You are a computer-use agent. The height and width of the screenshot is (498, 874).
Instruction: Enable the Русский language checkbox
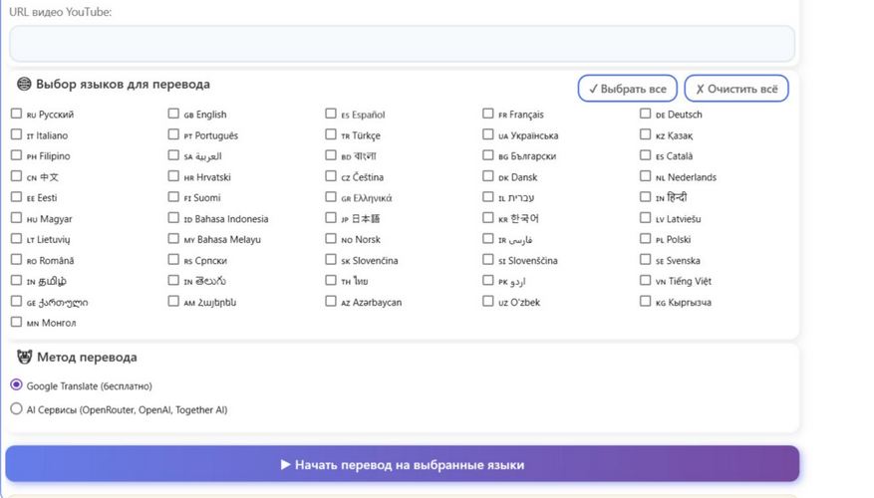(x=16, y=114)
